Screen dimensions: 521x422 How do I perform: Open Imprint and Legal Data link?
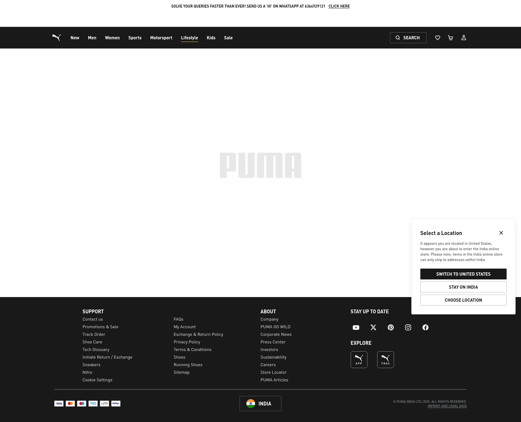point(447,406)
